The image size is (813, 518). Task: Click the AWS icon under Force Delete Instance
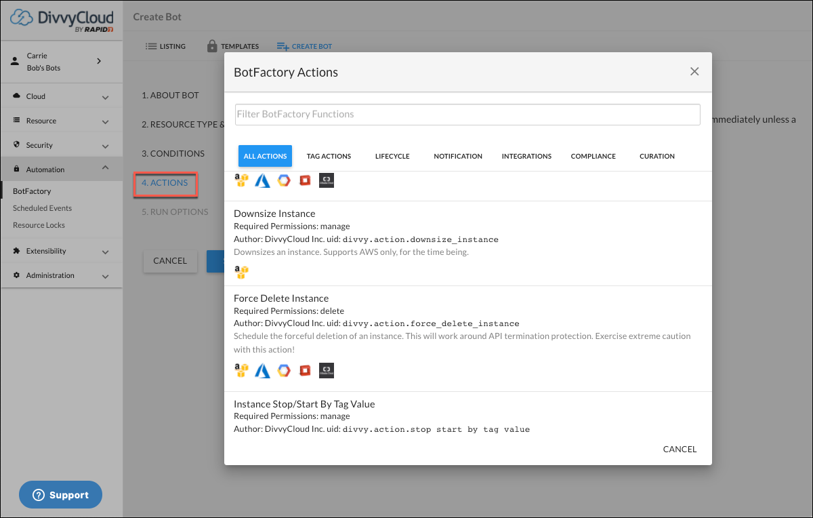[241, 370]
